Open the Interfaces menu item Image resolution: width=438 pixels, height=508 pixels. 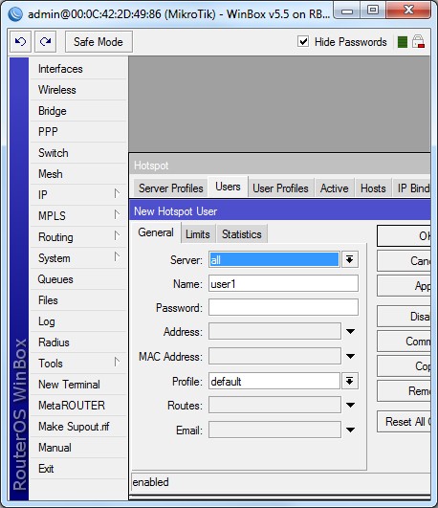coord(78,69)
